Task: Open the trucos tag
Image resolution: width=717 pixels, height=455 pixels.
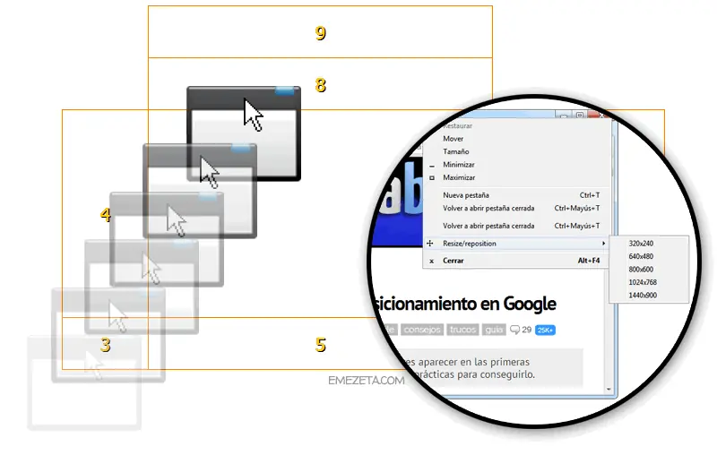Action: pyautogui.click(x=462, y=330)
